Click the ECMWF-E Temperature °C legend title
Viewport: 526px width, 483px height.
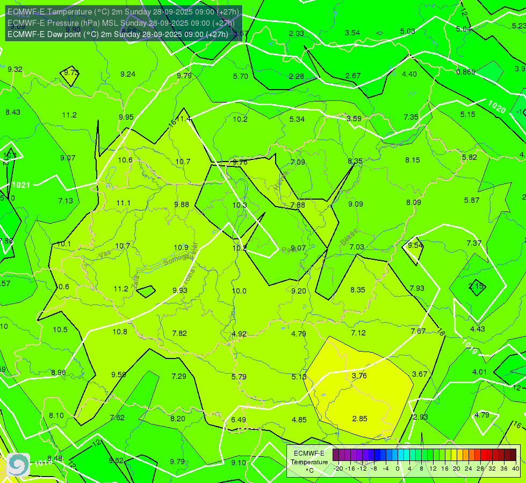(x=309, y=462)
